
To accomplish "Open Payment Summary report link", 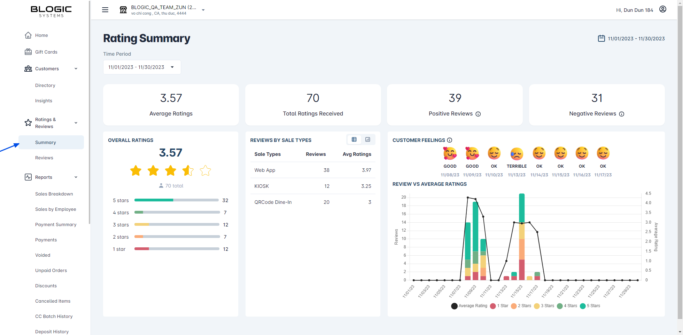I will coord(56,224).
